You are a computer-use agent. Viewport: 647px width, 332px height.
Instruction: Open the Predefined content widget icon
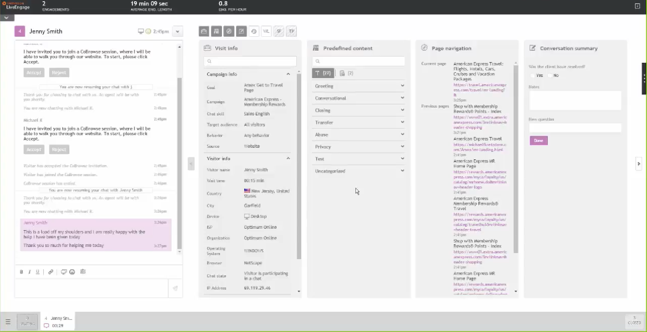click(x=216, y=31)
